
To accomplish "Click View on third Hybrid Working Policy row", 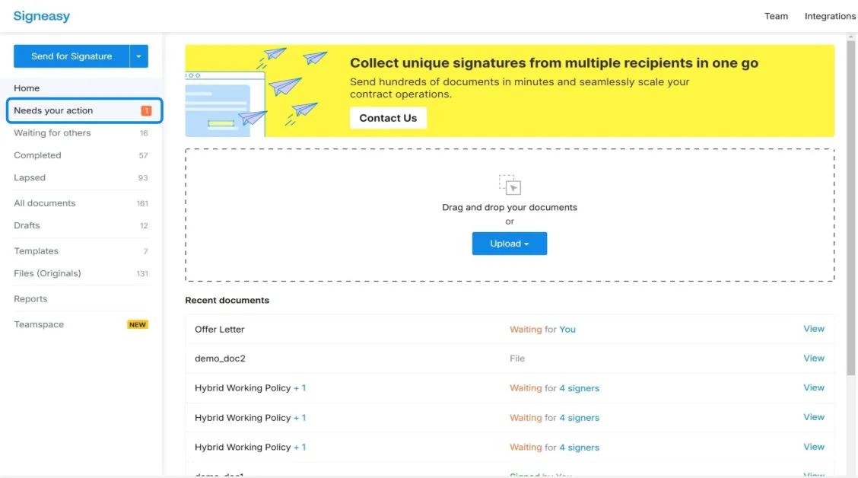I will coord(814,447).
